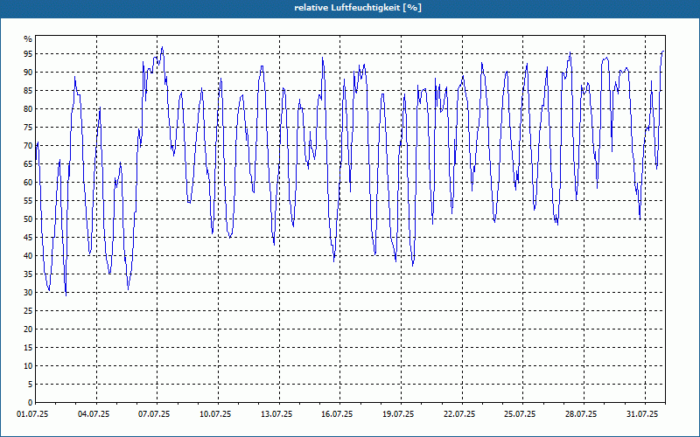700x437 pixels.
Task: Select the 19.07.25 date label
Action: pos(398,414)
